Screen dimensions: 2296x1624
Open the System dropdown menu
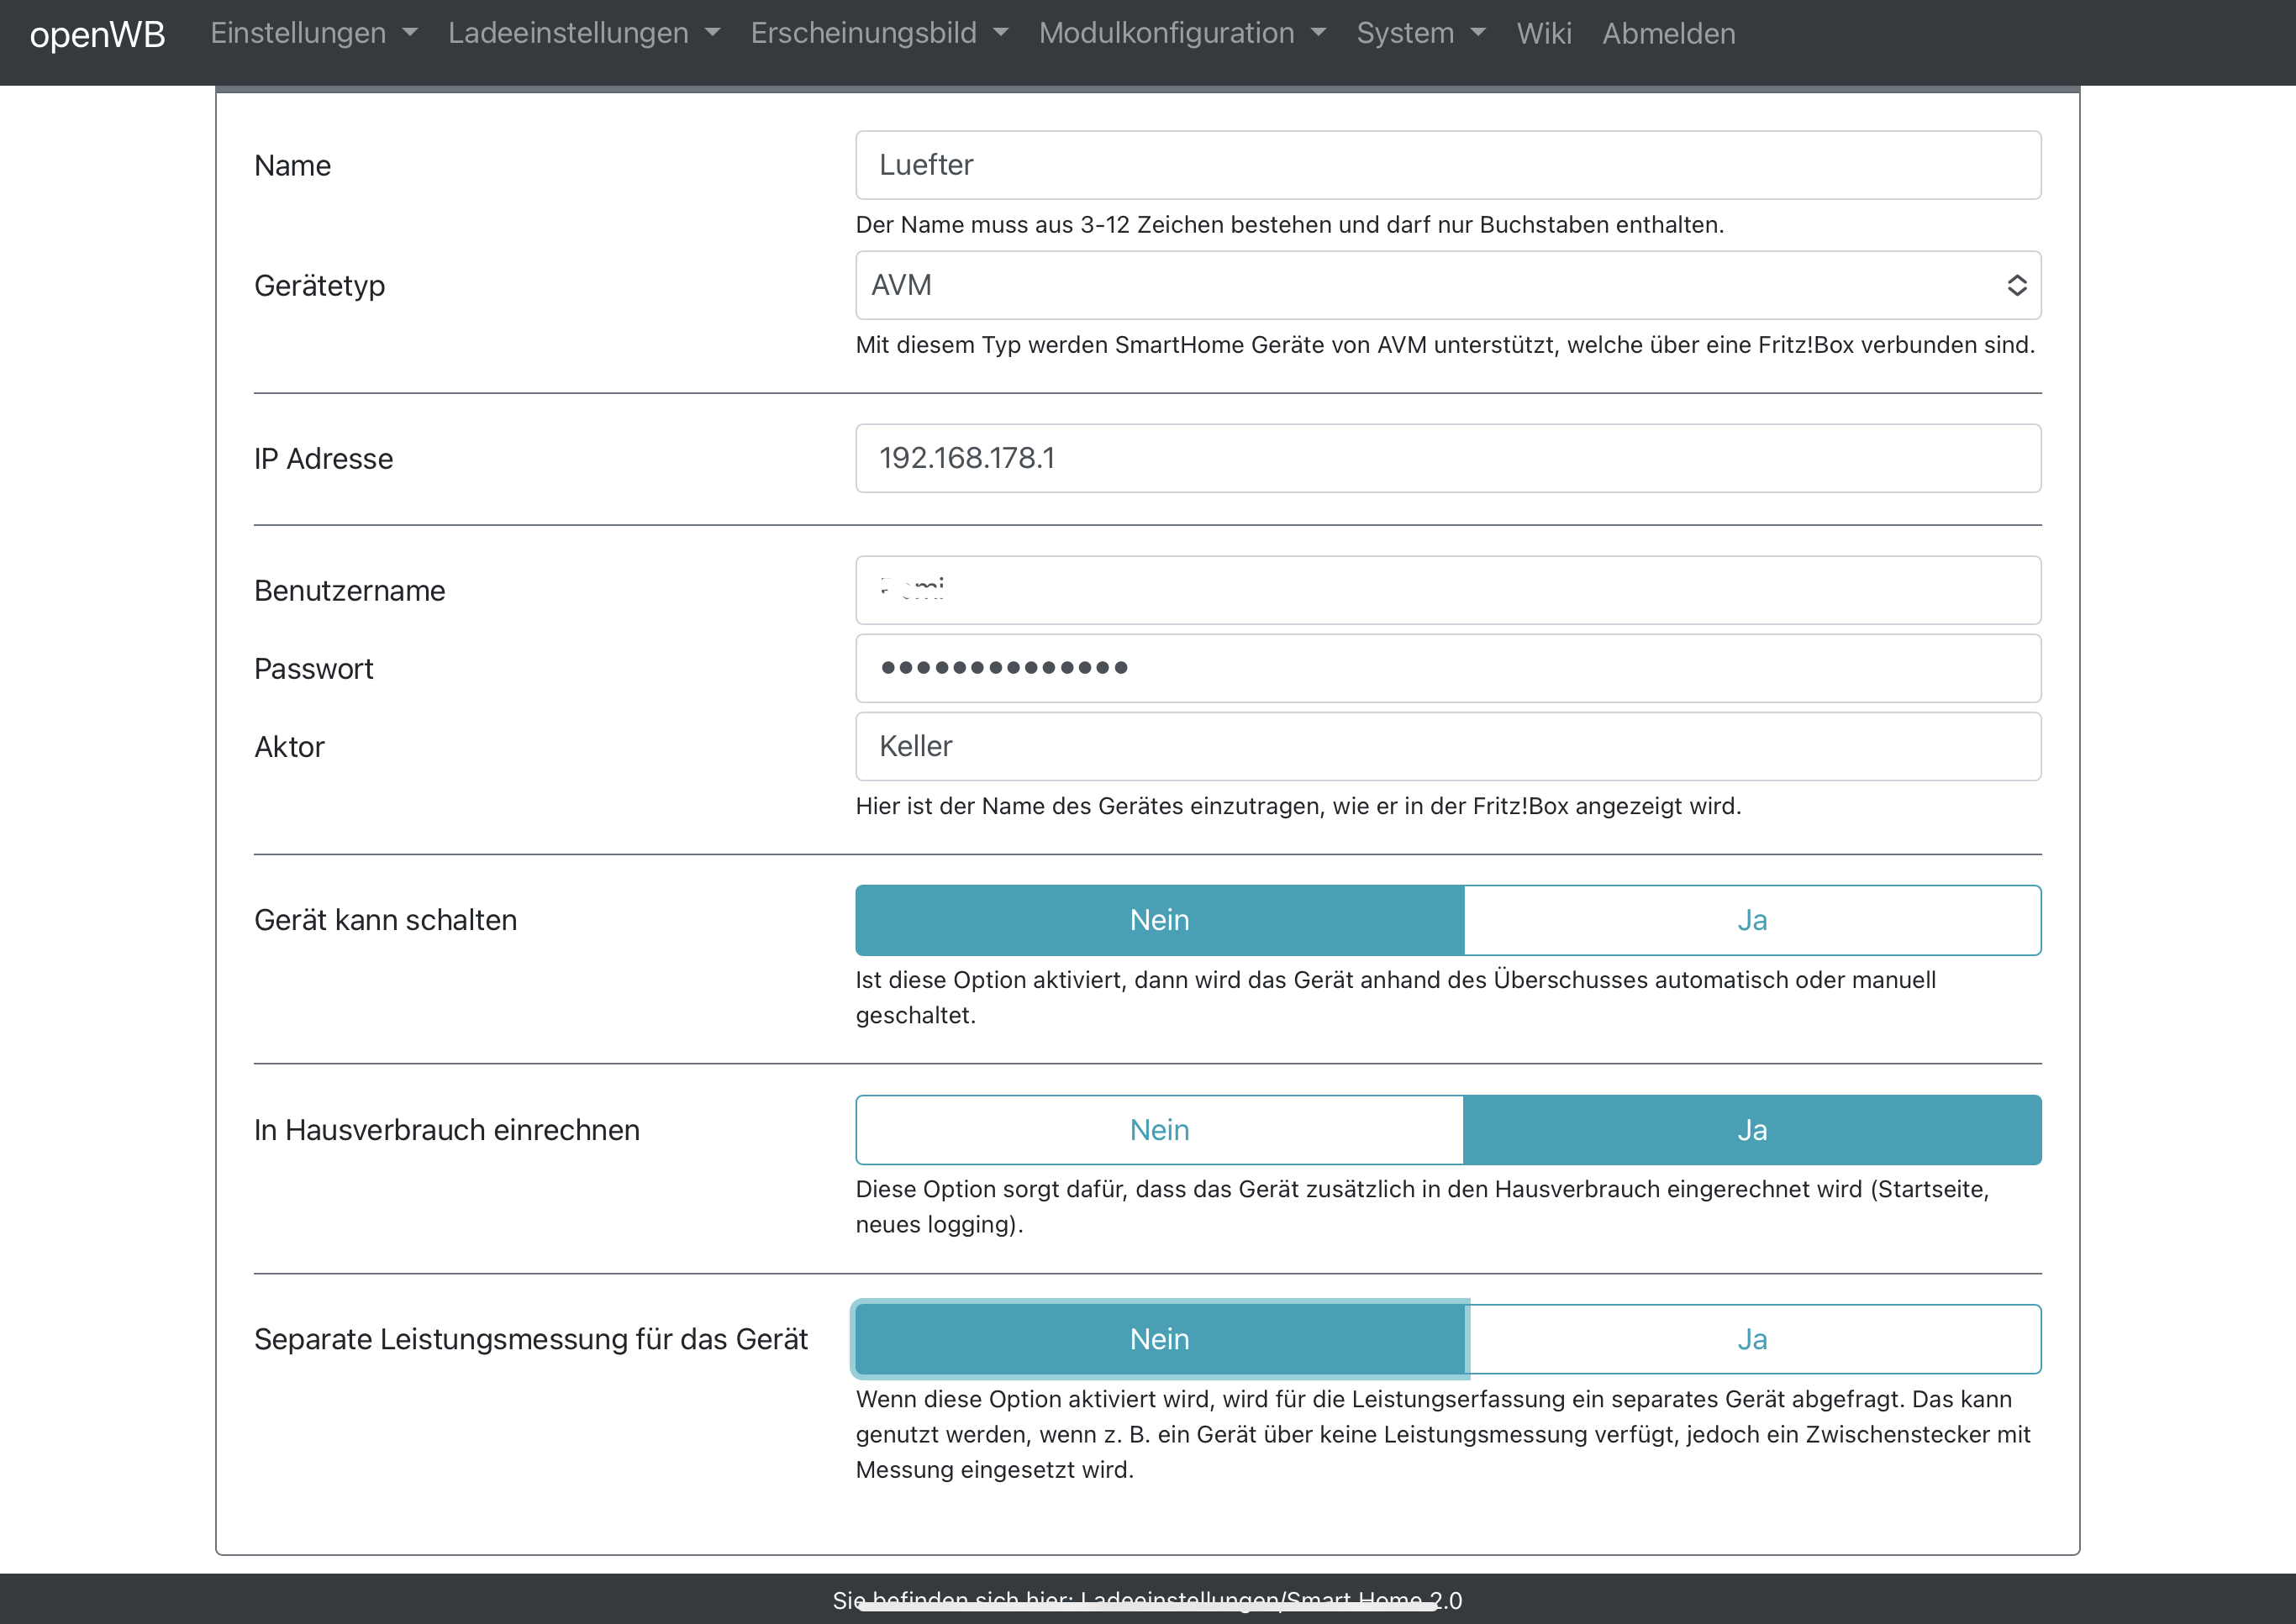coord(1419,34)
